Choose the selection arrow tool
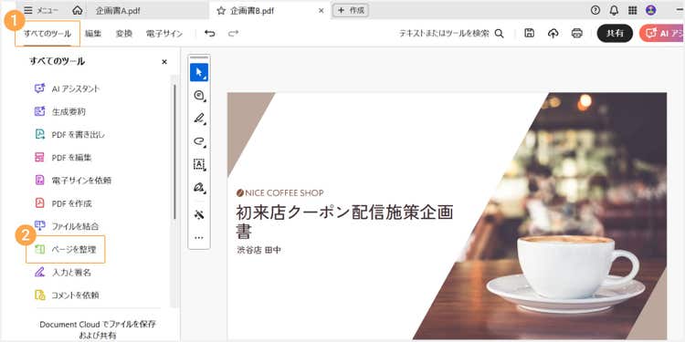 tap(199, 72)
